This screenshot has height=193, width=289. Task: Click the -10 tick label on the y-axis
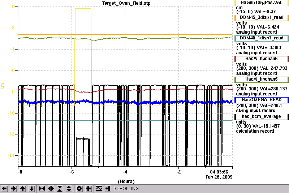coord(11,113)
